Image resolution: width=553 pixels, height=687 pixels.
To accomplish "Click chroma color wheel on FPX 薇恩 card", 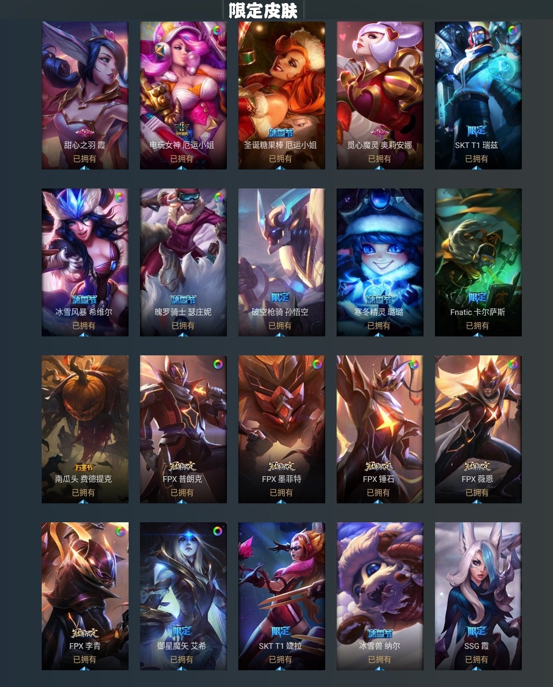I will pyautogui.click(x=512, y=364).
